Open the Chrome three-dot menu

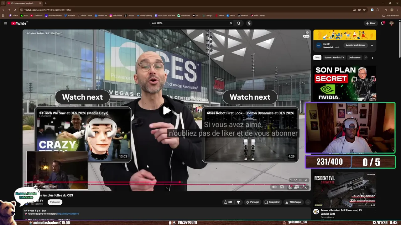pyautogui.click(x=397, y=10)
